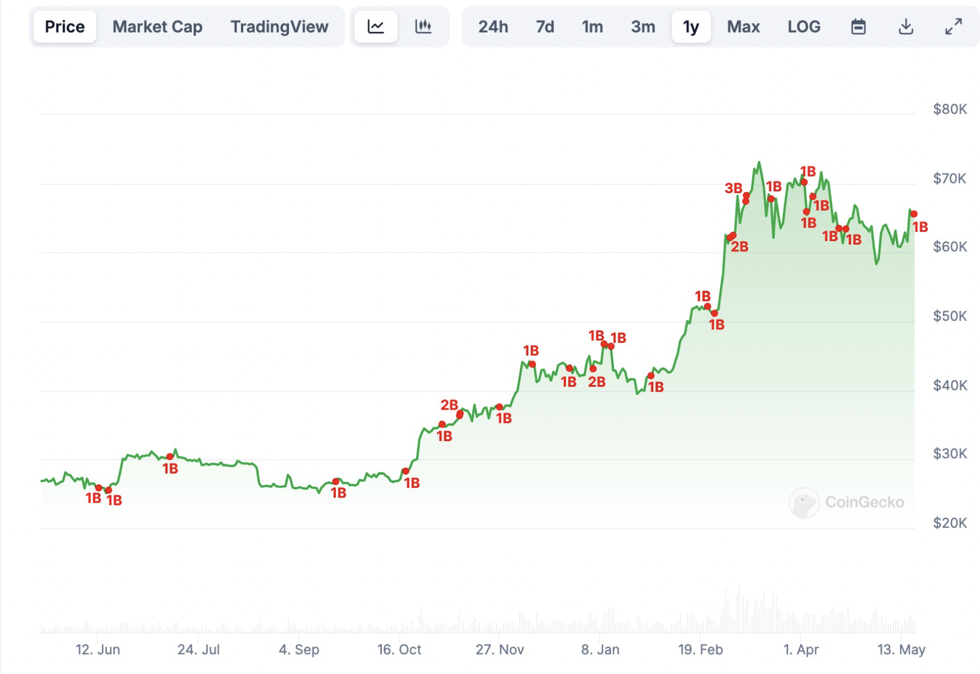Expand chart to fullscreen
Image resolution: width=980 pixels, height=674 pixels.
953,27
